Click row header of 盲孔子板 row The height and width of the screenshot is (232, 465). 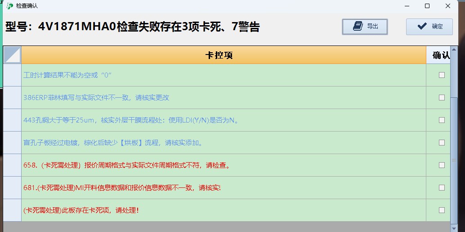pyautogui.click(x=12, y=143)
